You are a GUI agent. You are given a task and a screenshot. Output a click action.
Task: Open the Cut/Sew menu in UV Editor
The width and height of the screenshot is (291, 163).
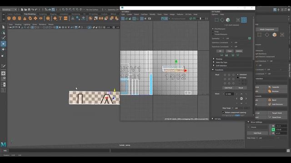pos(144,14)
